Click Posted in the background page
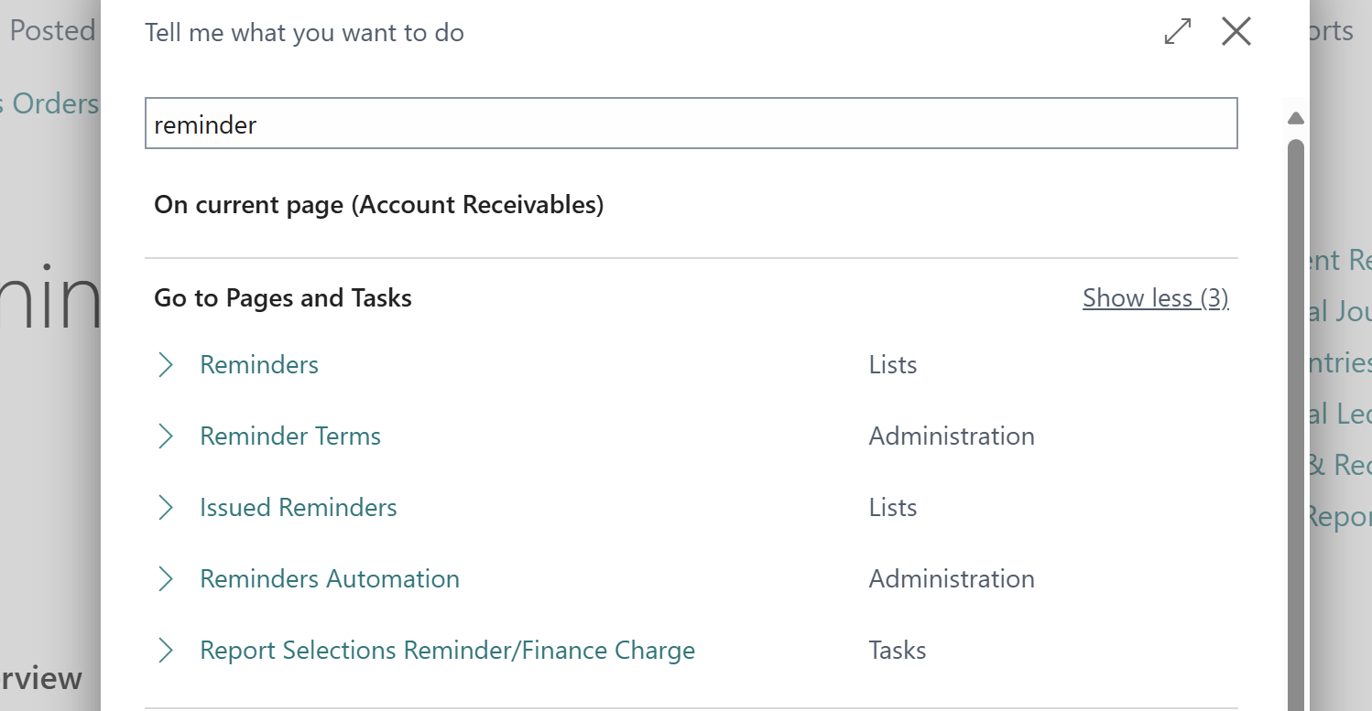 (51, 29)
